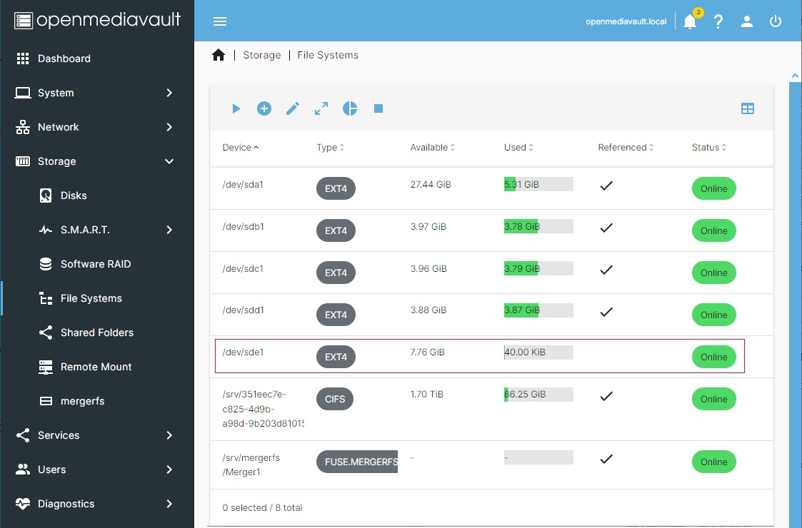Click the Used capacity bar for /dev/sdb1
Image resolution: width=802 pixels, height=528 pixels.
[x=538, y=225]
